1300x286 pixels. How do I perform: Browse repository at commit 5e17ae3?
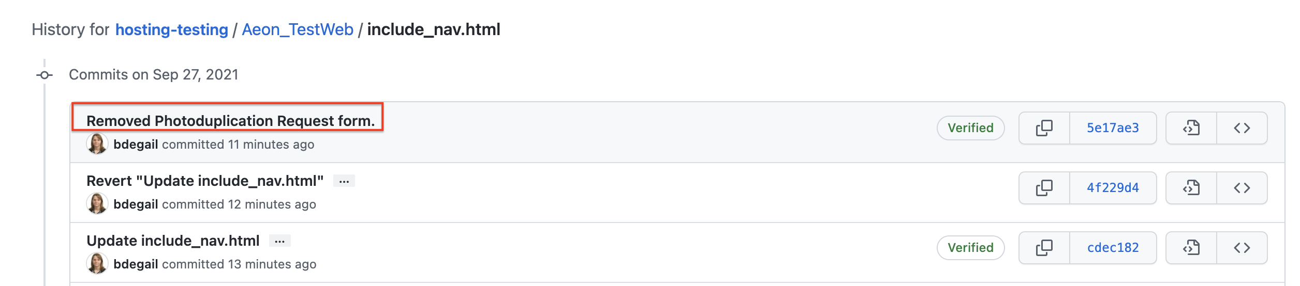click(x=1242, y=128)
